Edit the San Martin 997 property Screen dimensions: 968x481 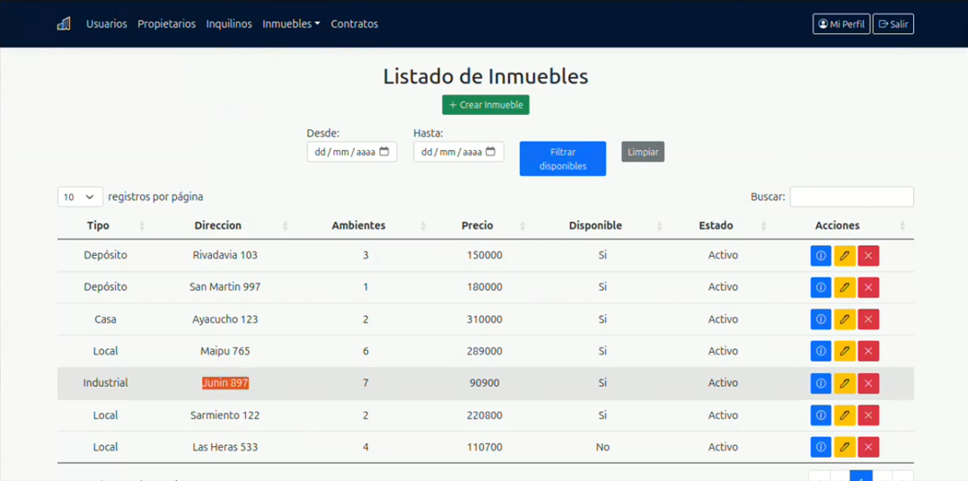[844, 287]
